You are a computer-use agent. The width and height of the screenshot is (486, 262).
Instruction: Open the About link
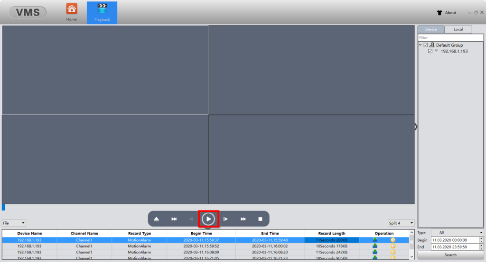(446, 13)
